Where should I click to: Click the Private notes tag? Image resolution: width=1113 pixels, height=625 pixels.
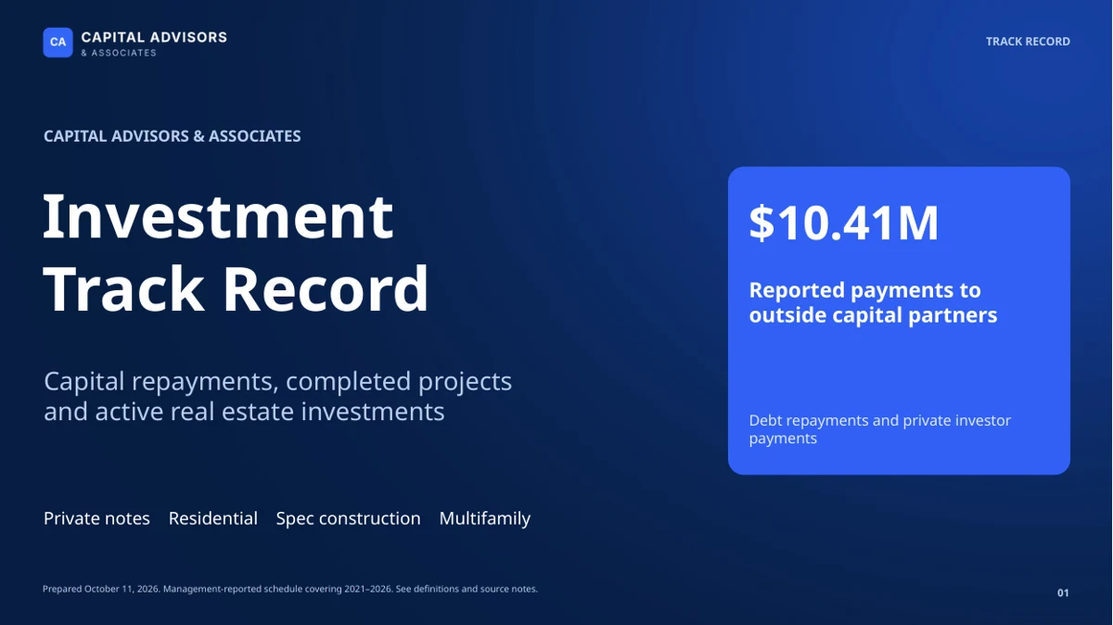pos(96,518)
